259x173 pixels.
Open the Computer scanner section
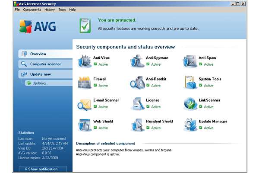pos(45,64)
